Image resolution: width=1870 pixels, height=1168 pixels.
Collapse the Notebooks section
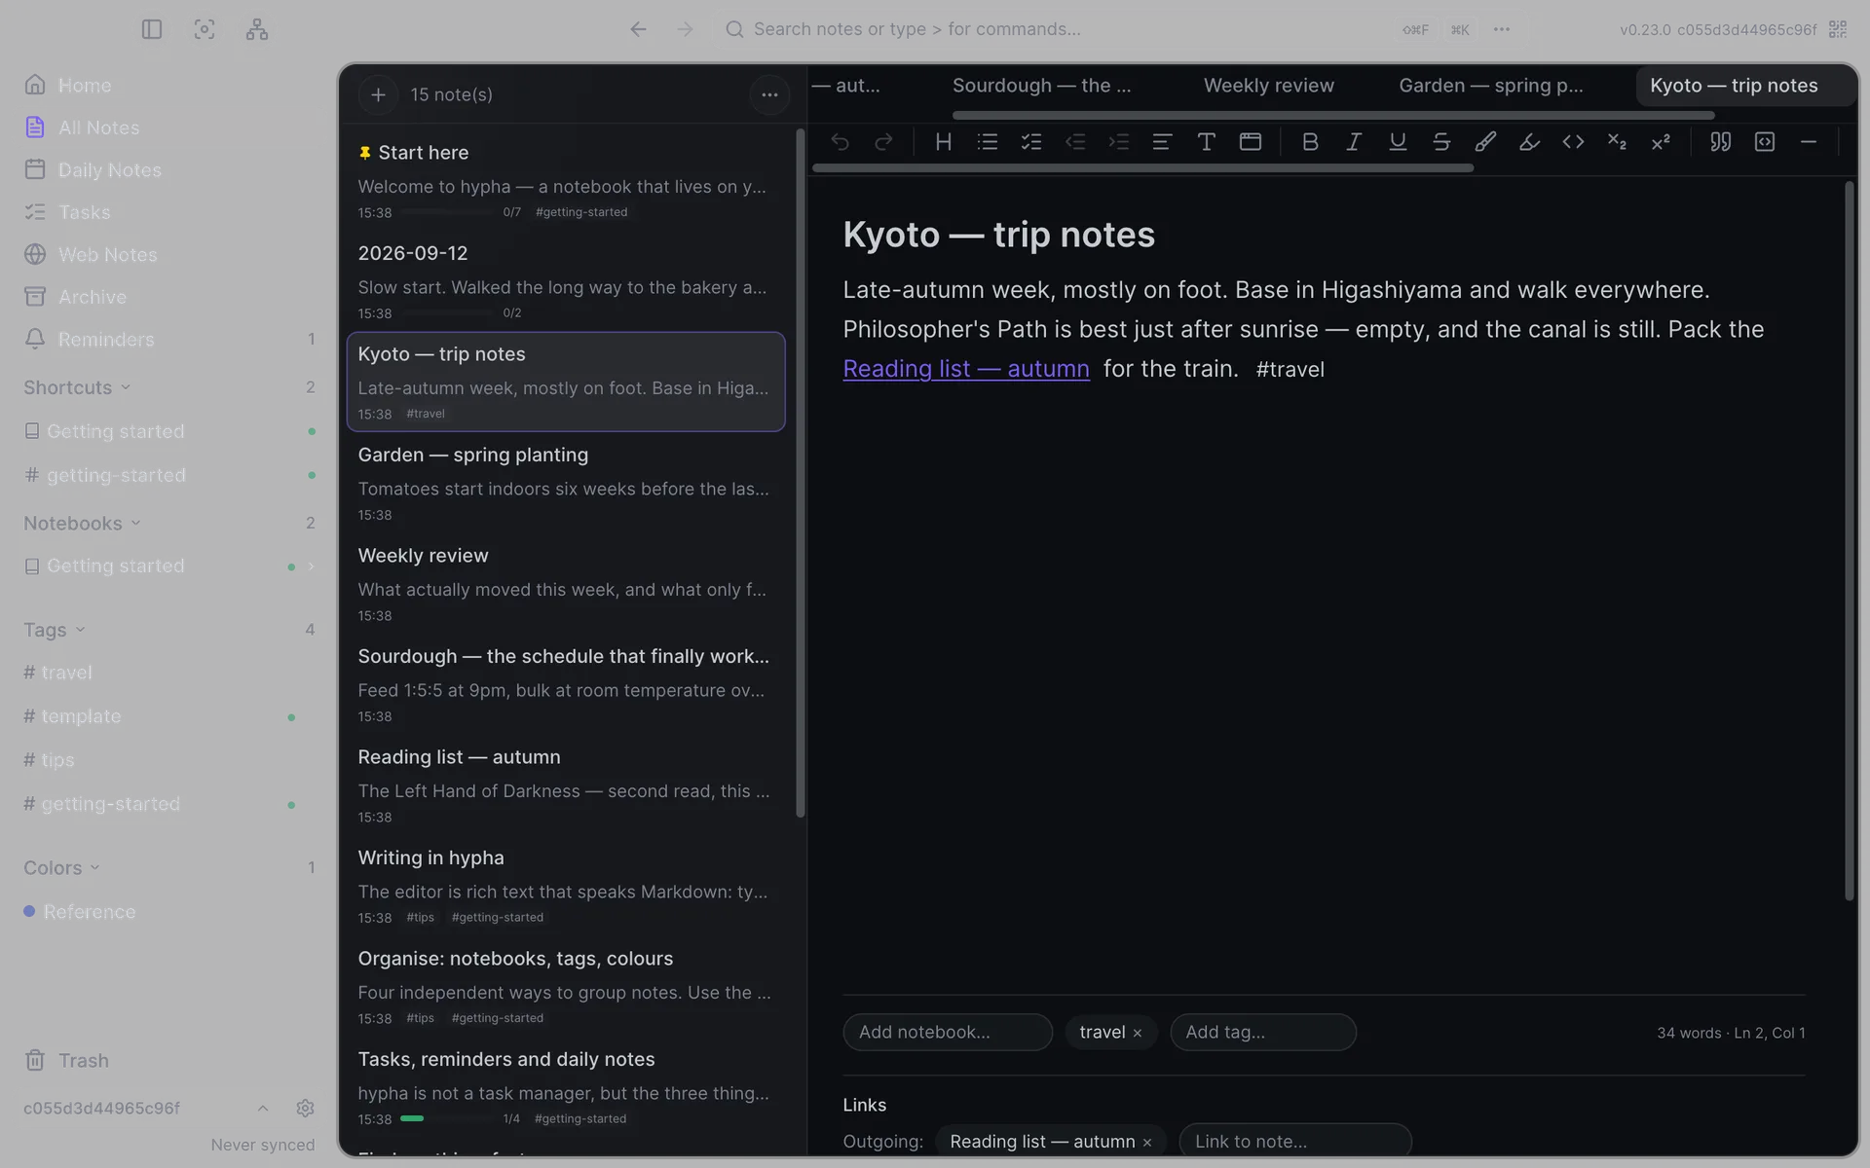click(135, 524)
